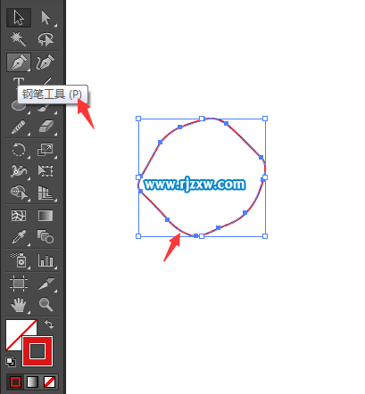Set paint mode to None
The height and width of the screenshot is (394, 365).
[49, 382]
